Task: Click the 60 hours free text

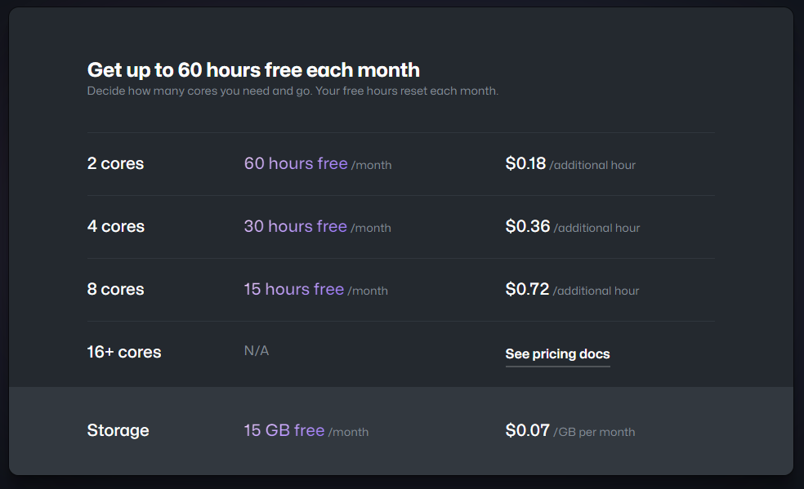Action: 296,163
